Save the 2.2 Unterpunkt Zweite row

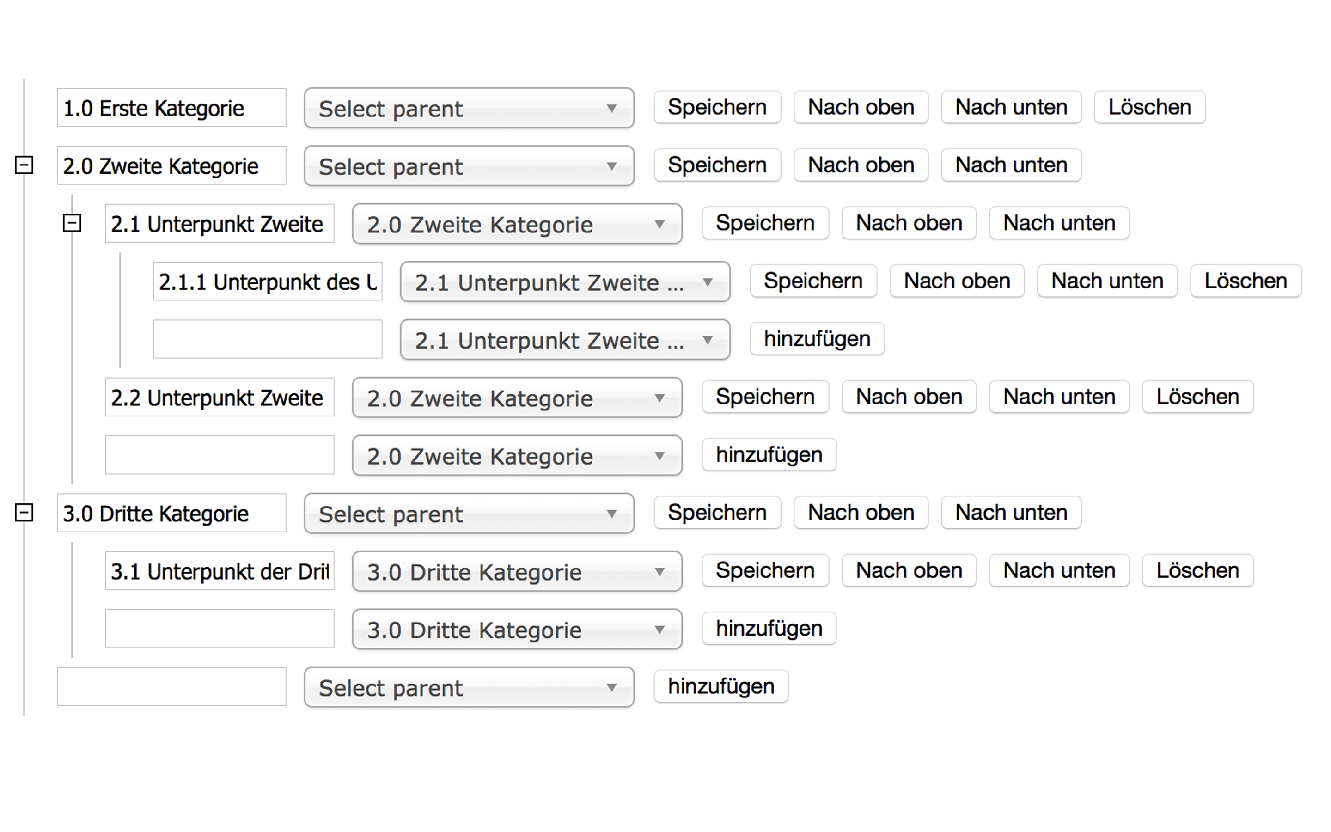tap(764, 397)
